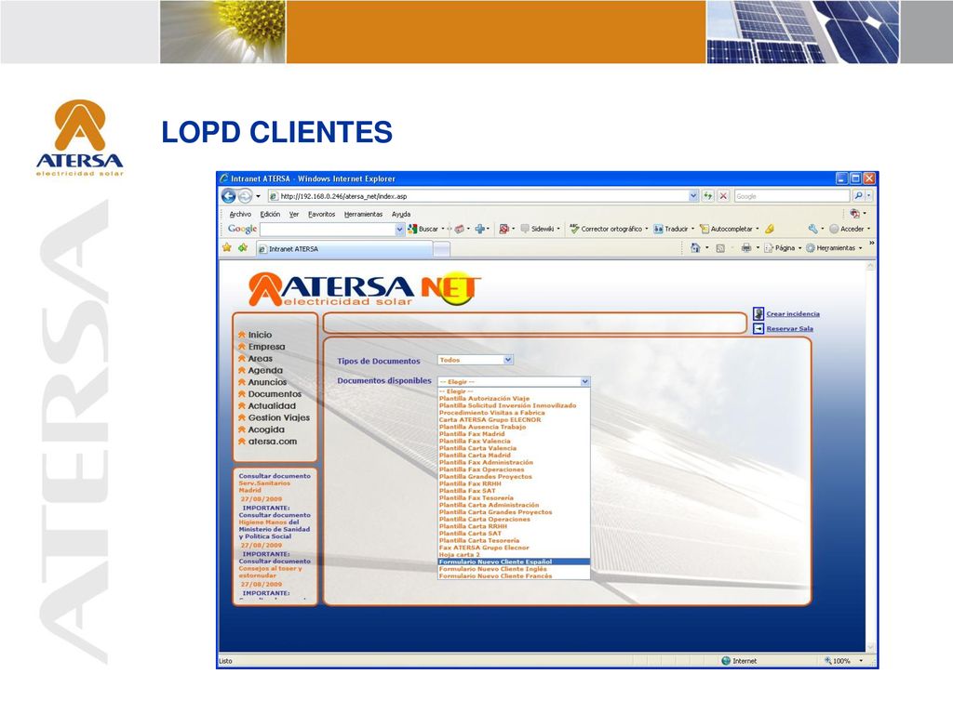Expand the address bar history dropdown
The height and width of the screenshot is (714, 953).
[693, 195]
